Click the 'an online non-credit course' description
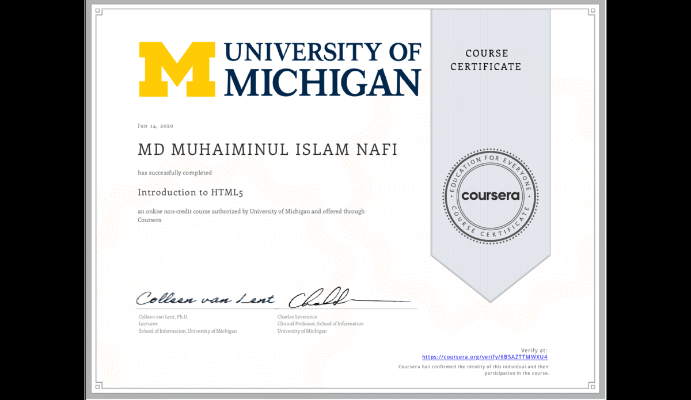 [x=251, y=215]
